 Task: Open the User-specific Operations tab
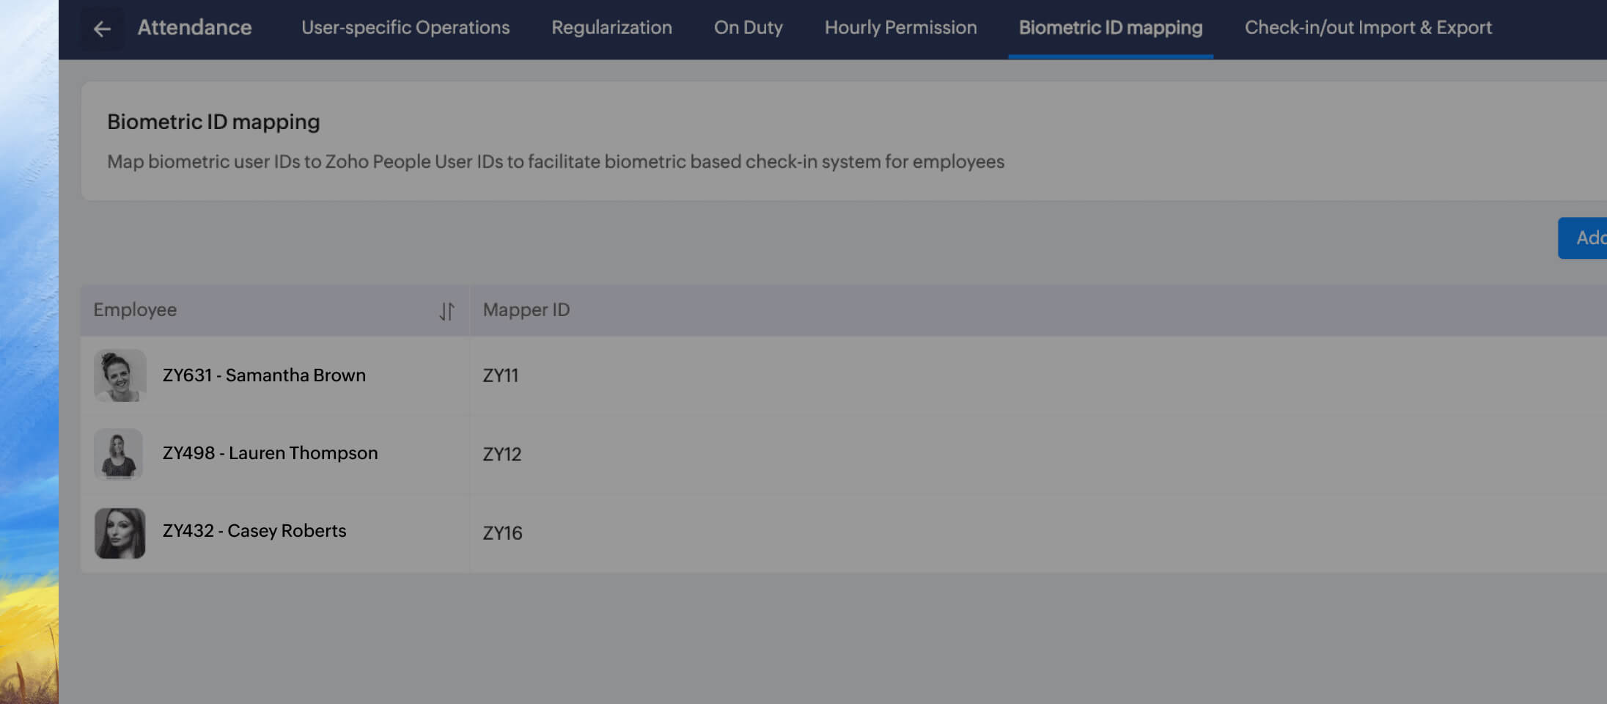point(405,28)
